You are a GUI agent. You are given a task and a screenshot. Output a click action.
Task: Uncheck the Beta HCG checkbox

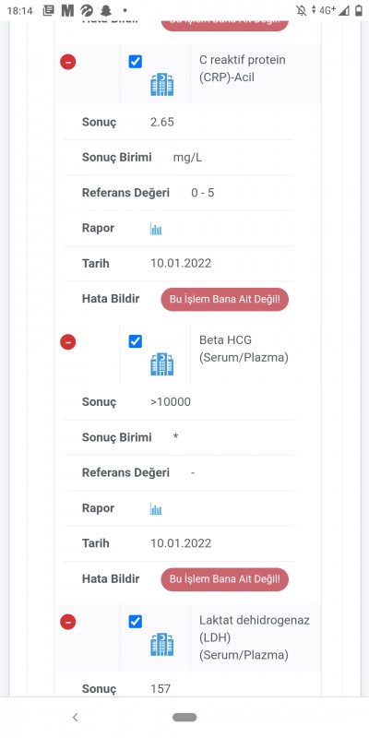click(x=135, y=341)
